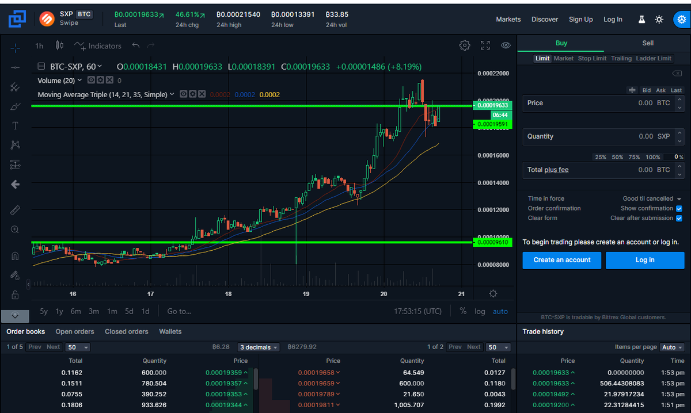The width and height of the screenshot is (691, 413).
Task: Open Discover in header navigation
Action: coord(545,19)
